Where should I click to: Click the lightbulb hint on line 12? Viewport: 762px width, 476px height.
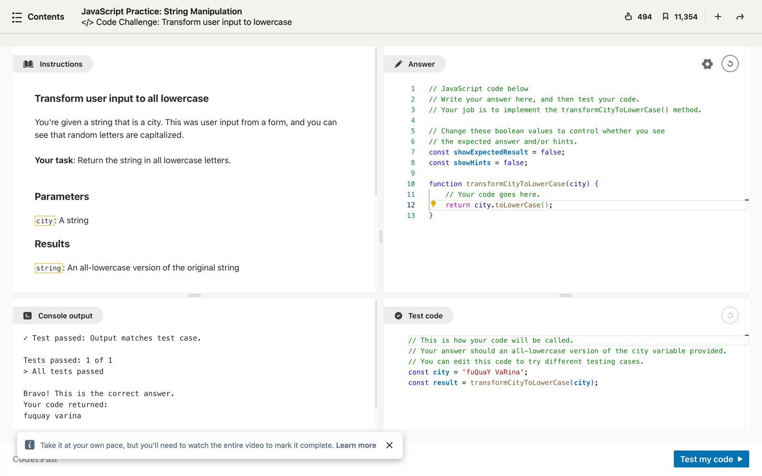(x=433, y=204)
